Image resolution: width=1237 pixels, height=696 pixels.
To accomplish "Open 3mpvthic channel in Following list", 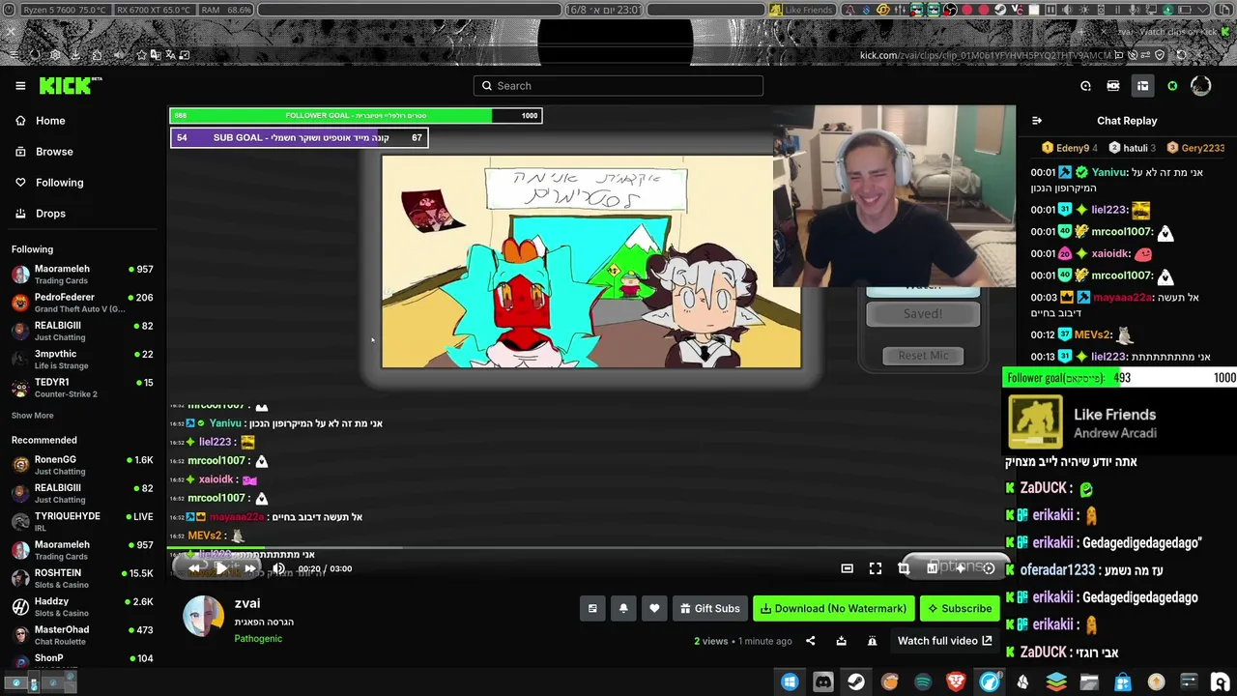I will coord(82,360).
